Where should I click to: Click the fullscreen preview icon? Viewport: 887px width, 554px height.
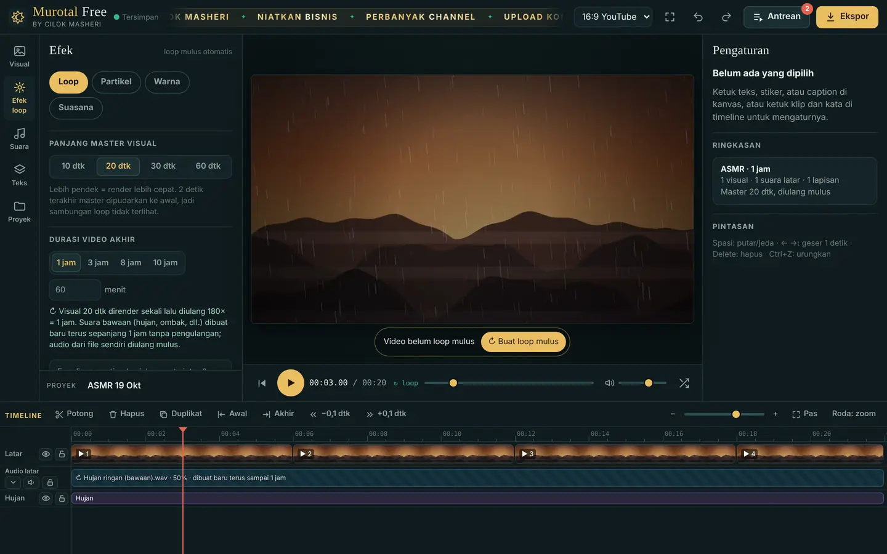(670, 17)
